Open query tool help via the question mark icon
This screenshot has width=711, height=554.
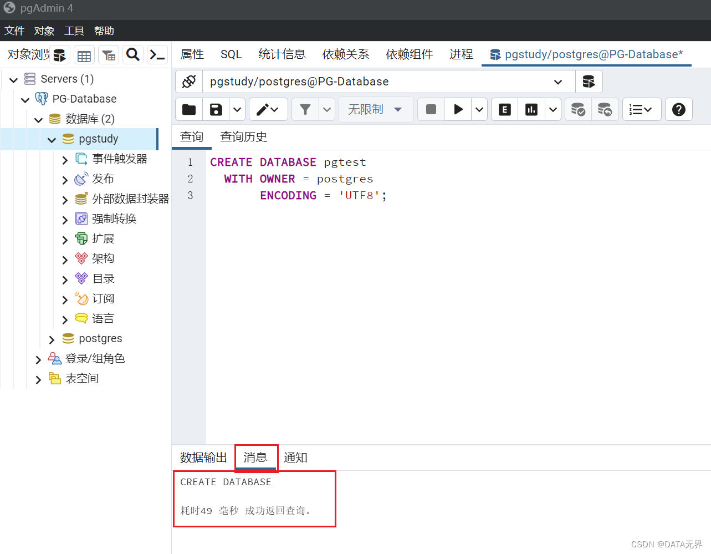(x=679, y=109)
